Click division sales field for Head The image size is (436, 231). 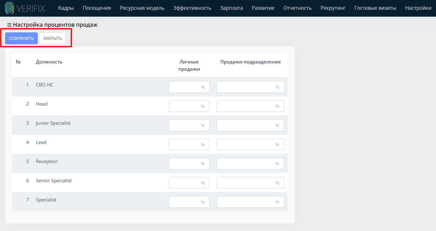pyautogui.click(x=250, y=106)
